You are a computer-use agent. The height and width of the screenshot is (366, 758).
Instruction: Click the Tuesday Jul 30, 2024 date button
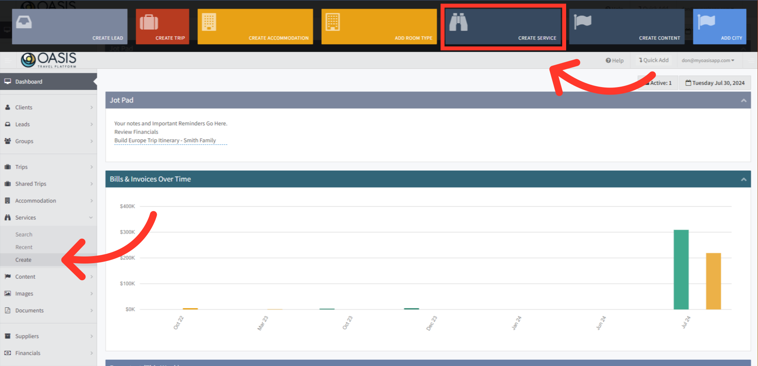click(715, 83)
